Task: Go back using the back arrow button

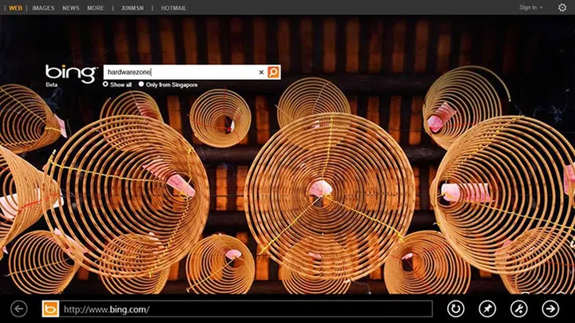Action: pyautogui.click(x=19, y=309)
